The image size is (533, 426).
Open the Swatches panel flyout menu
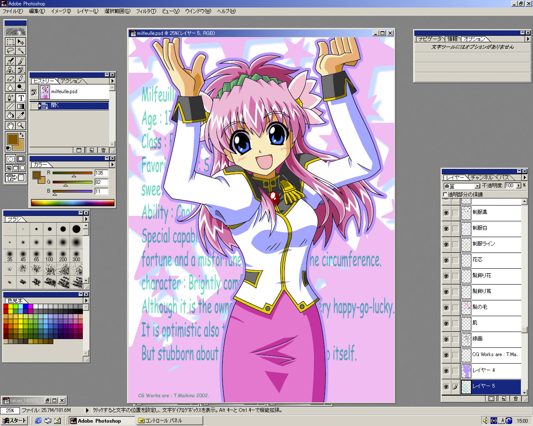point(86,300)
